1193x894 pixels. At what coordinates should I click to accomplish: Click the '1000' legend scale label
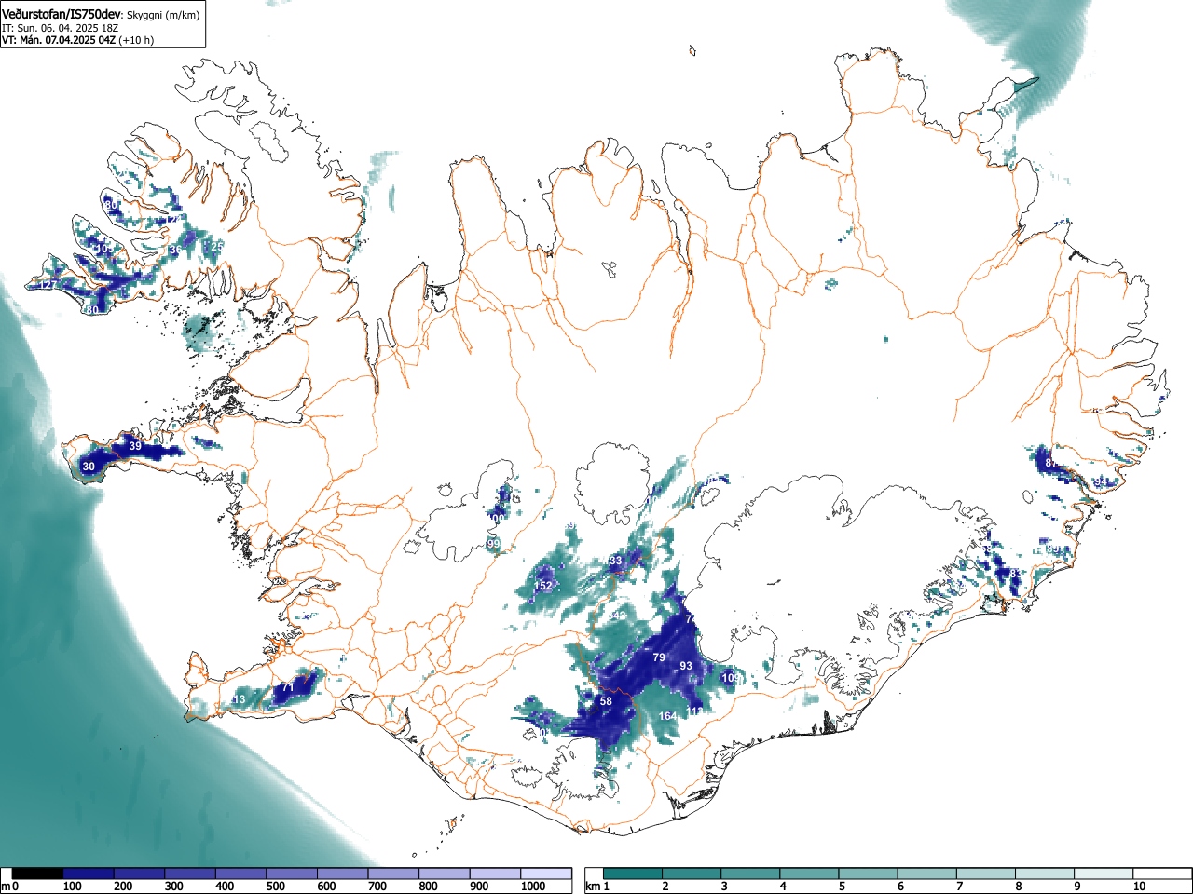coord(532,887)
